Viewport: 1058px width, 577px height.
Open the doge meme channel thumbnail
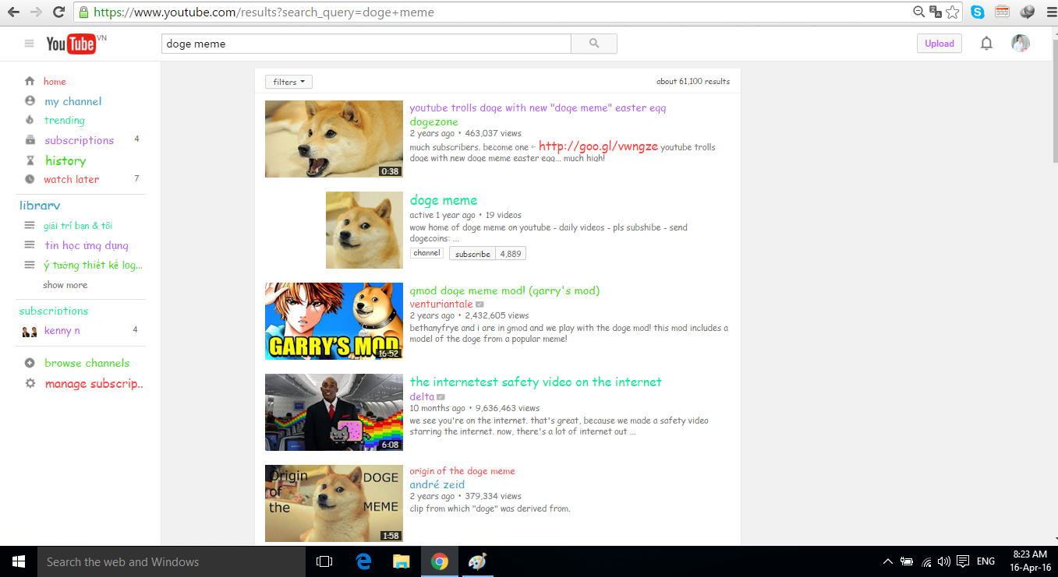click(364, 230)
